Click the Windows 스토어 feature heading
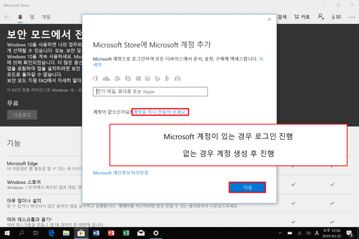359x239 pixels. pos(24,182)
